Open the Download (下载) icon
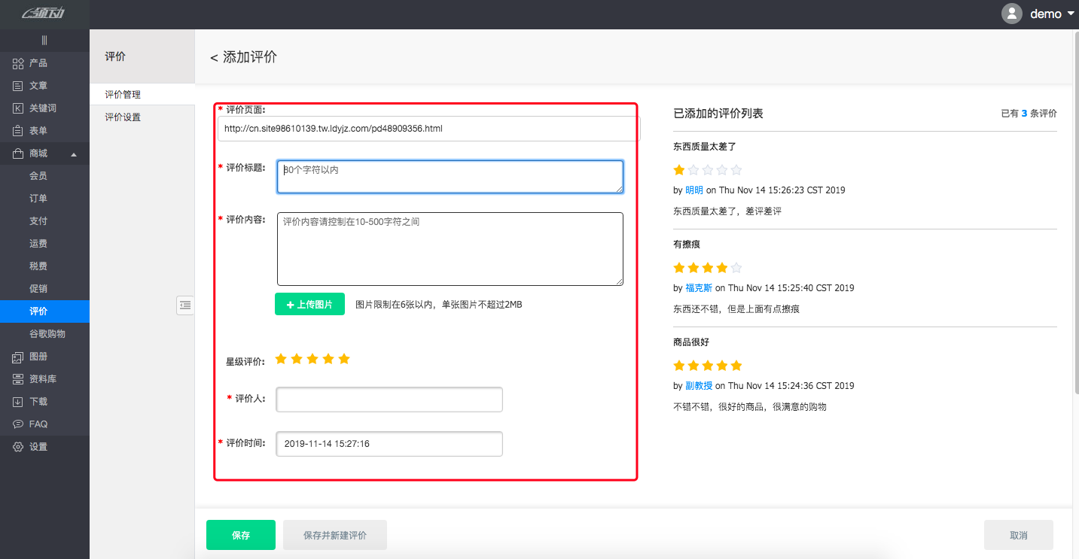 [19, 402]
